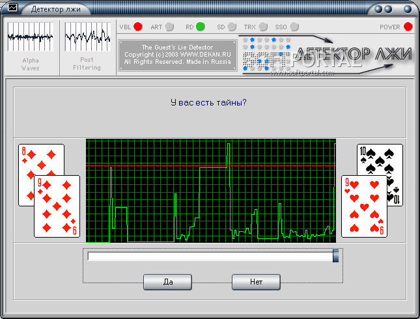Click the application icon in title bar
Viewport: 420px width, 319px height.
click(12, 8)
